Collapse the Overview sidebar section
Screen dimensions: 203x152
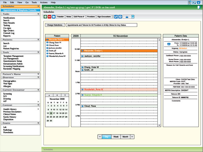pos(38,77)
